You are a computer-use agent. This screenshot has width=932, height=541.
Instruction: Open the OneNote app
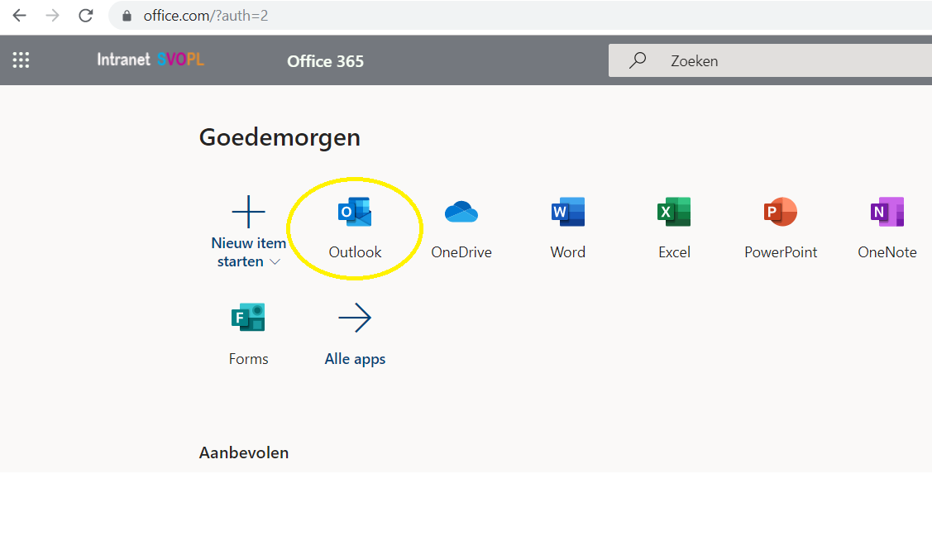pos(887,228)
